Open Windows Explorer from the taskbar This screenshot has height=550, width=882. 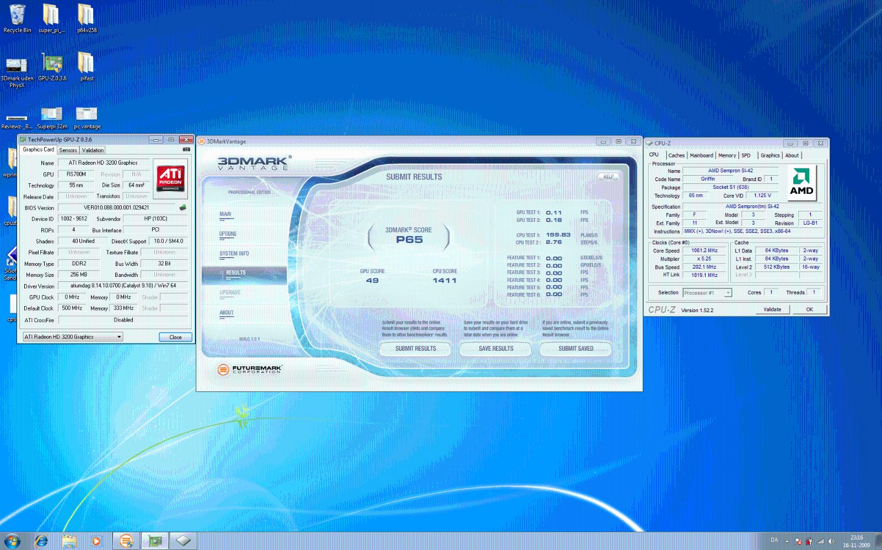tap(69, 541)
